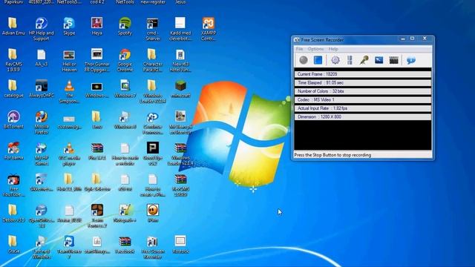
Task: Click the speech bubble icon in recorder toolbar
Action: (x=411, y=60)
